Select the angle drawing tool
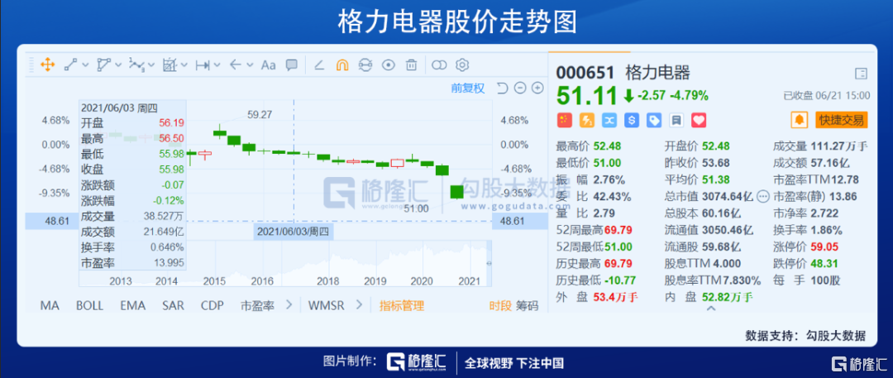Screen dimensions: 893x378 pyautogui.click(x=319, y=65)
